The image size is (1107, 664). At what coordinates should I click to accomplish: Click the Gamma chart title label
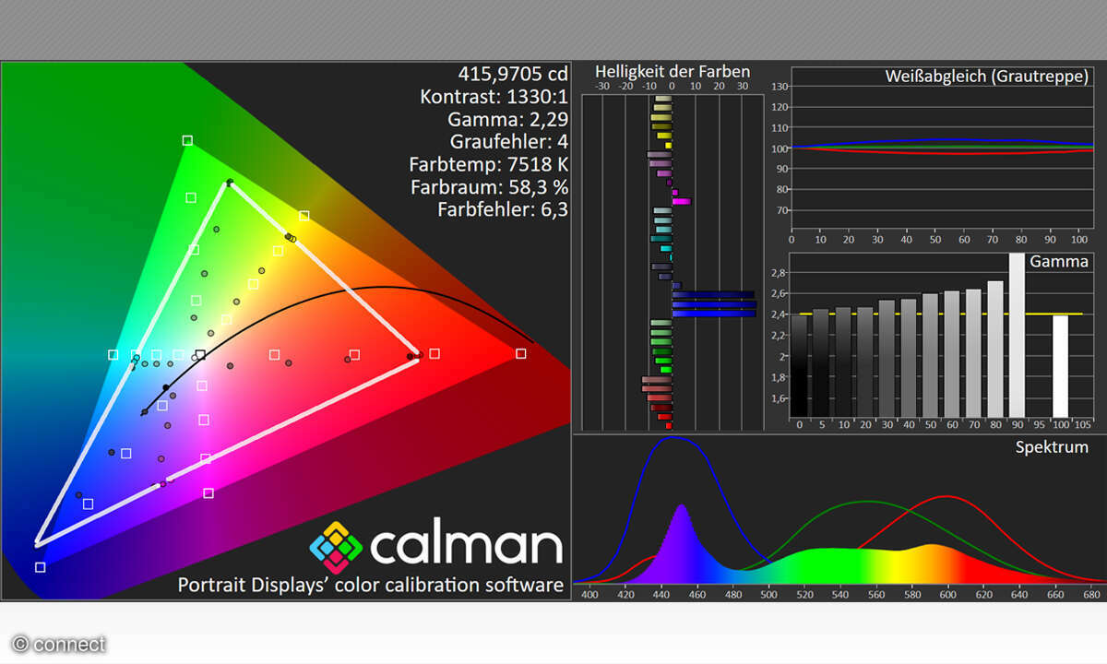click(x=1059, y=262)
